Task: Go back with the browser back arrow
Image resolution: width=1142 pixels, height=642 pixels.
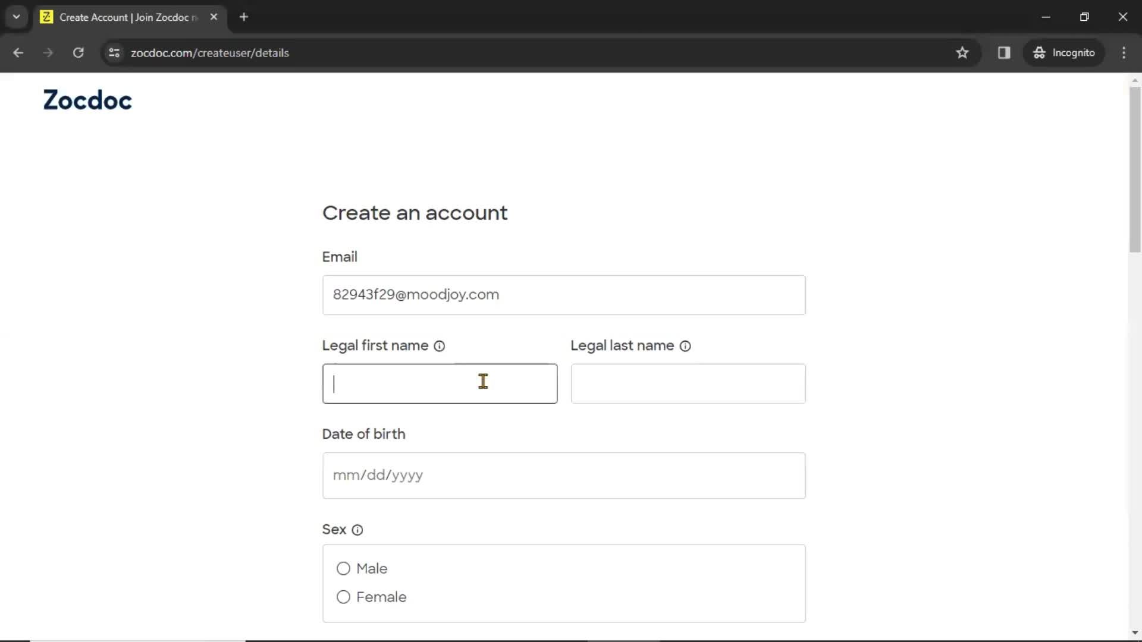Action: coord(18,53)
